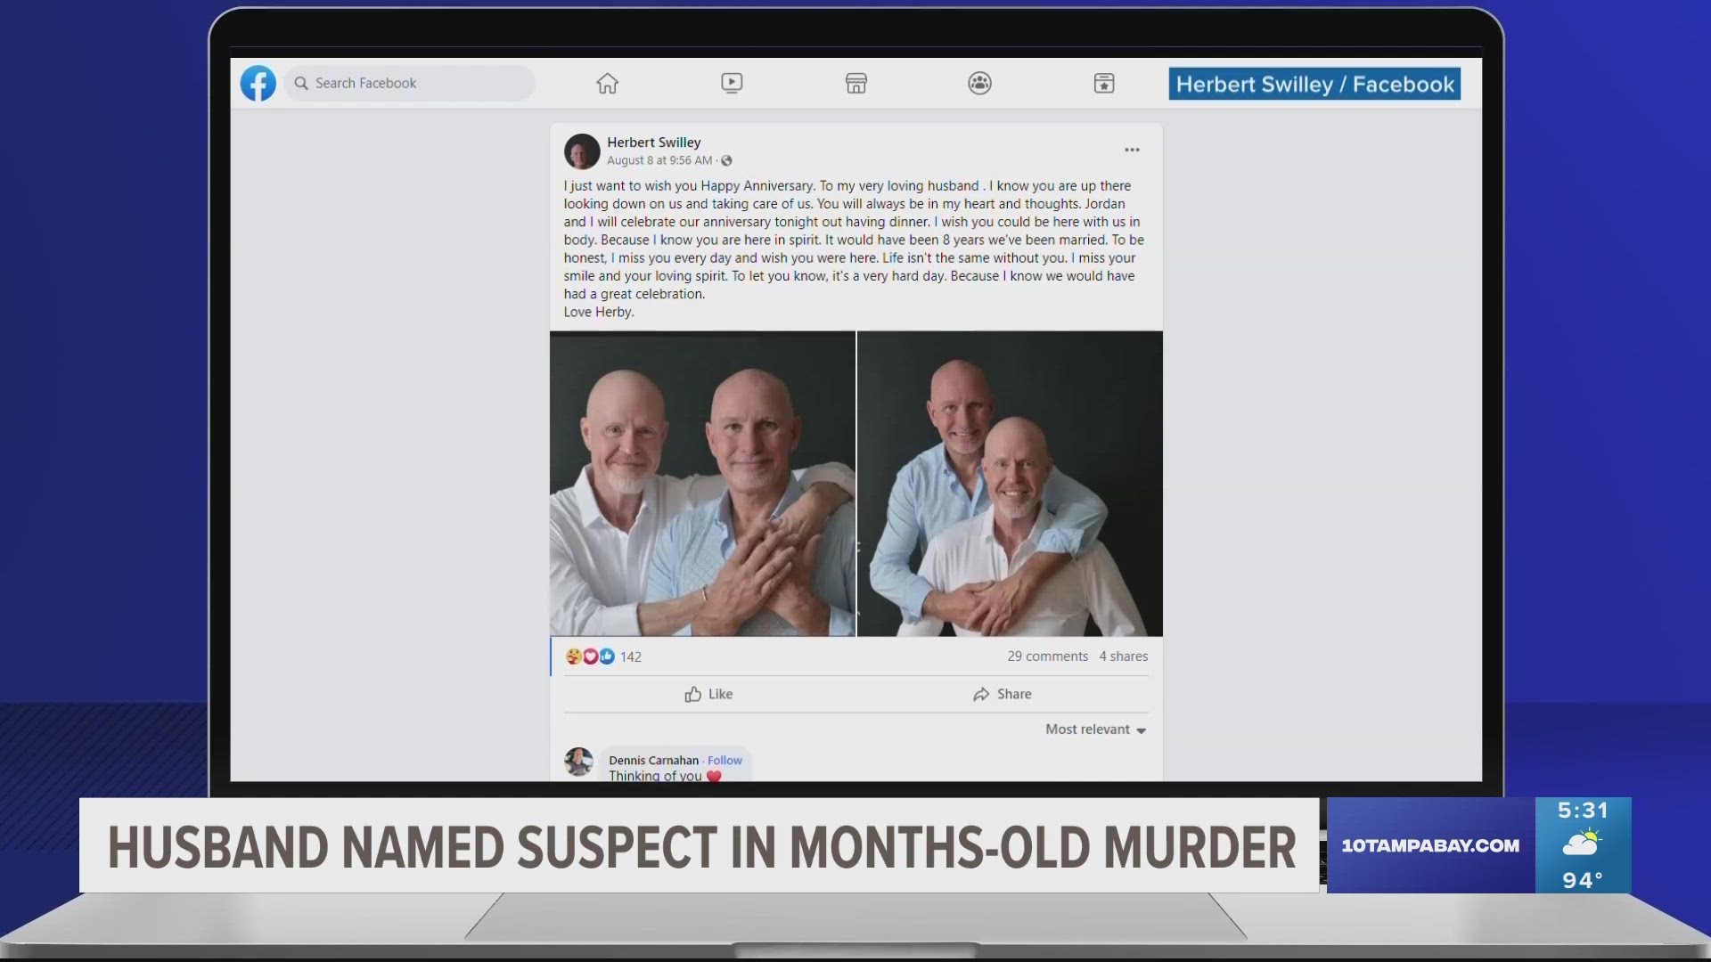Image resolution: width=1711 pixels, height=962 pixels.
Task: Open the Most relevant comment sort dropdown
Action: click(x=1094, y=729)
